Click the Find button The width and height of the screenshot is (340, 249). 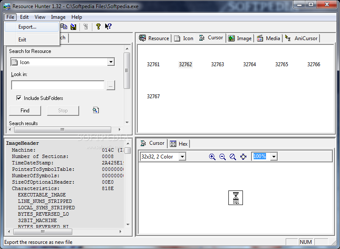click(x=25, y=111)
